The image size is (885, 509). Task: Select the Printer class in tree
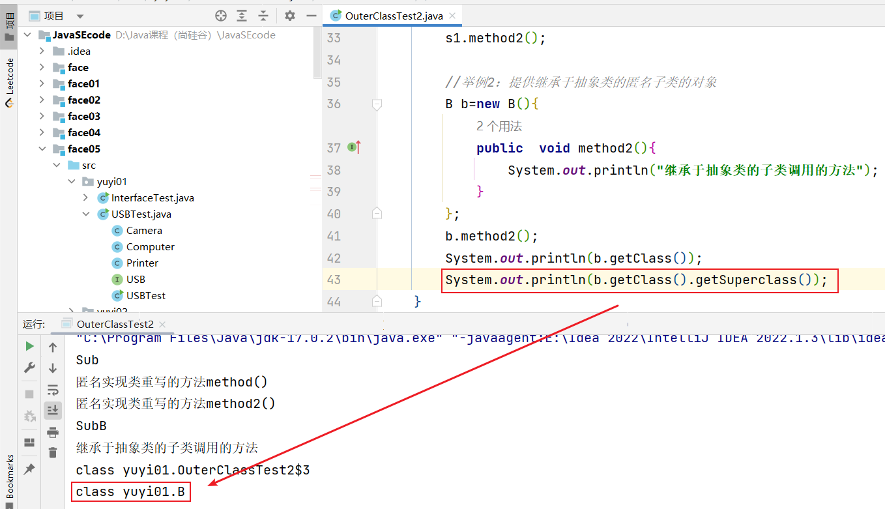point(142,263)
